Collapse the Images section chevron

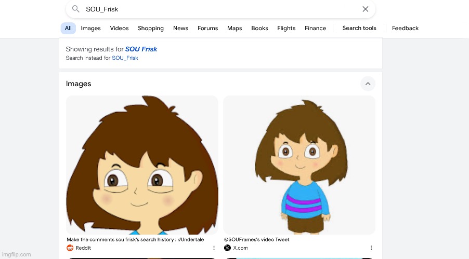coord(368,84)
